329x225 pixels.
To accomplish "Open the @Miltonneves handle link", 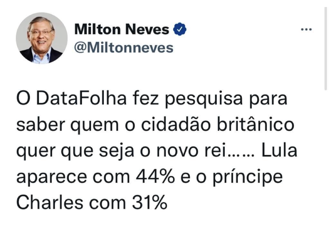I will coord(124,48).
